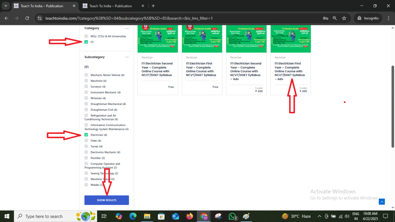Image resolution: width=395 pixels, height=222 pixels.
Task: Open the password key icon in address bar
Action: coord(326,18)
